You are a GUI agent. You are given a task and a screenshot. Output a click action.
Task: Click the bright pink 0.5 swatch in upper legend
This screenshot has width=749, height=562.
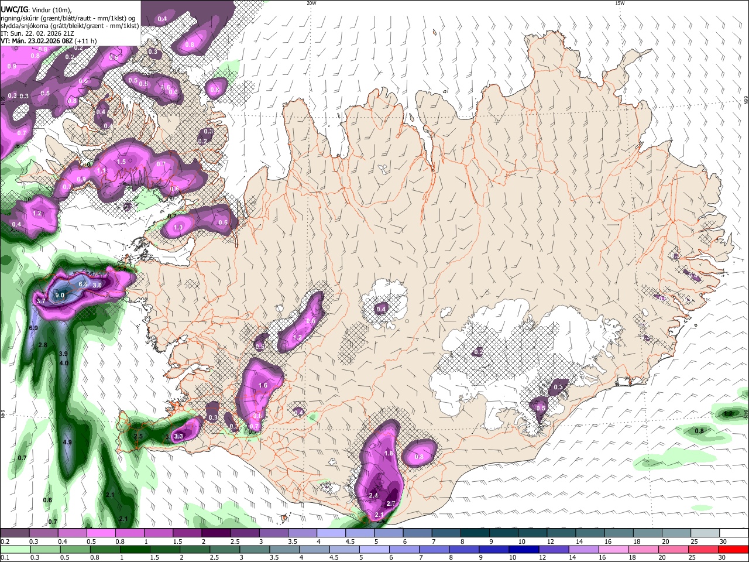tap(100, 533)
